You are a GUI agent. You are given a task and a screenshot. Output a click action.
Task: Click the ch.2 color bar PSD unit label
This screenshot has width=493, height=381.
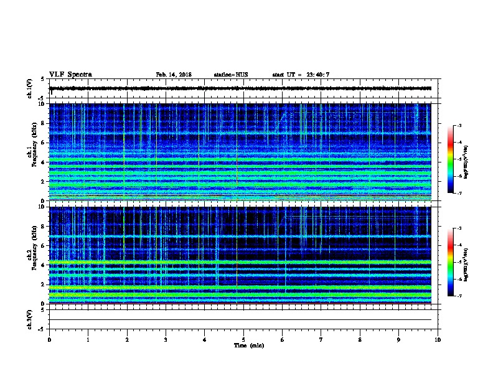click(466, 265)
